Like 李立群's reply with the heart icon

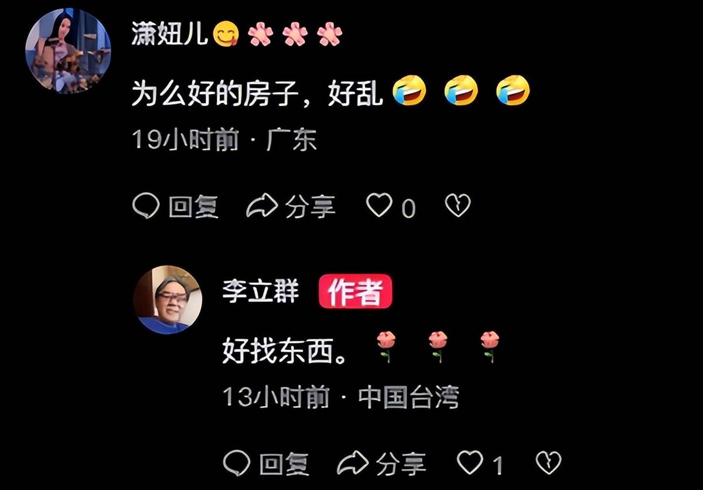470,462
